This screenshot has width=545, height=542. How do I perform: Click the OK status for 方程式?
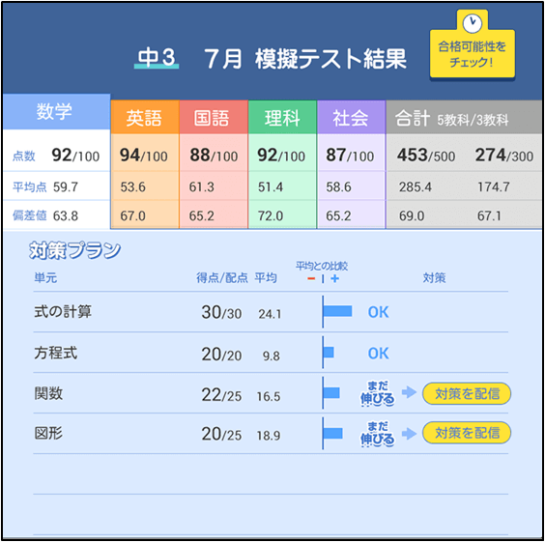378,353
